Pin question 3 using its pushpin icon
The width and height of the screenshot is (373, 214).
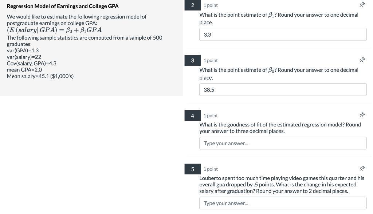click(x=362, y=60)
